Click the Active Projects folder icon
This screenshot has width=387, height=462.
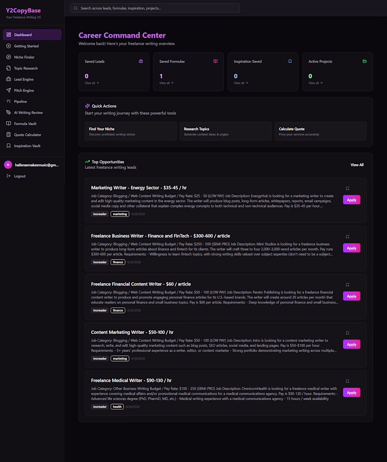click(x=364, y=61)
